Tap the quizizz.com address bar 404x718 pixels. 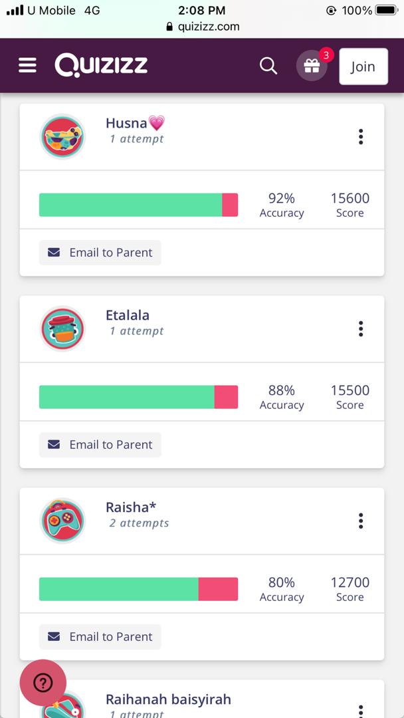[x=202, y=27]
